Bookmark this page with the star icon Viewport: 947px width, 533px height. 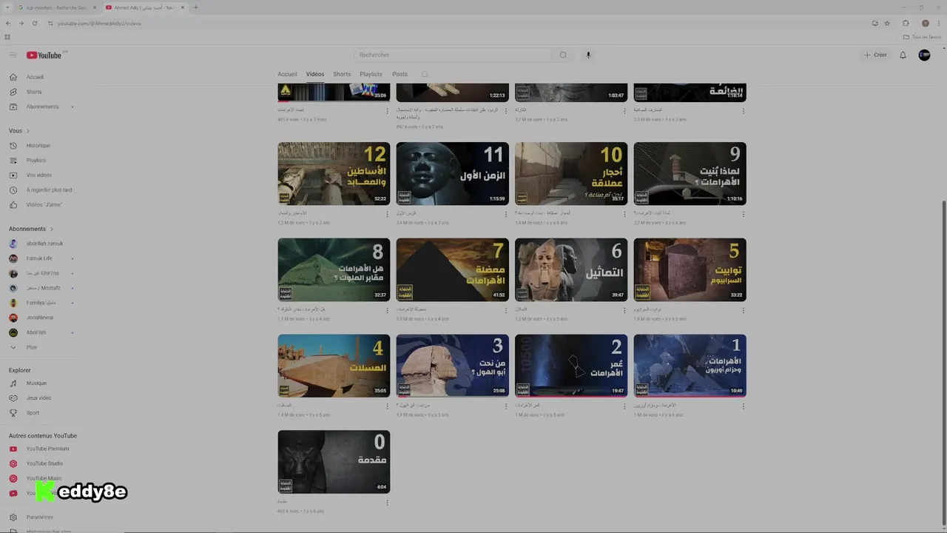[x=887, y=23]
